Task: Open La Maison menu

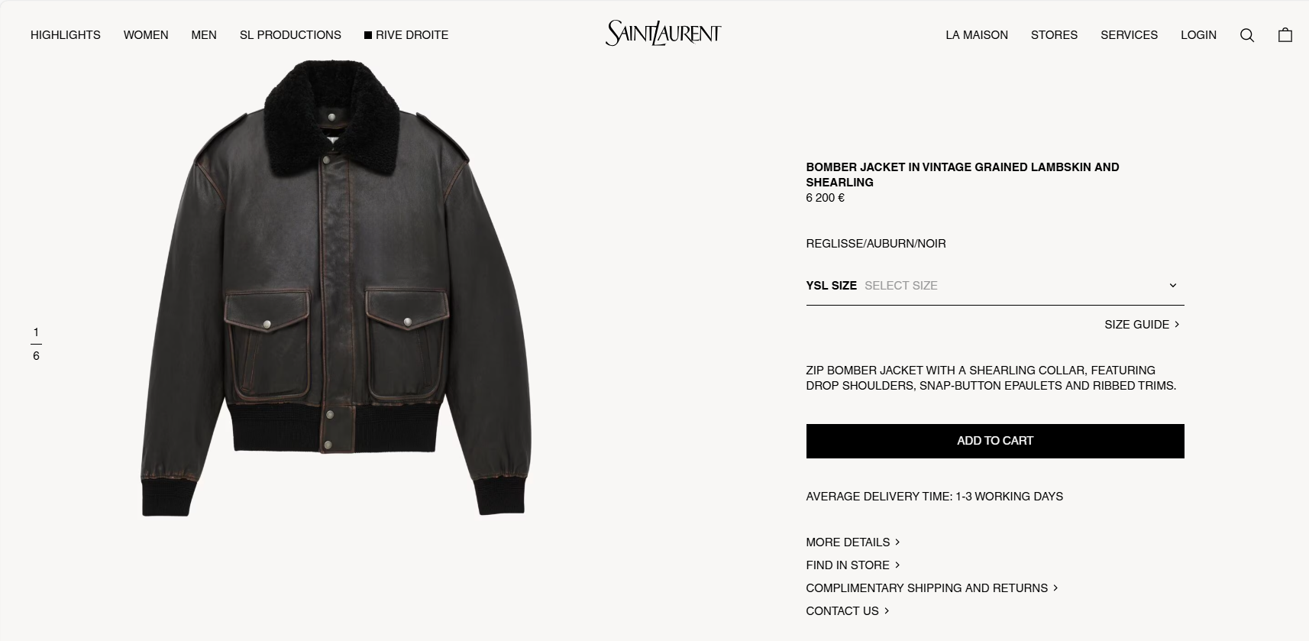Action: [977, 35]
